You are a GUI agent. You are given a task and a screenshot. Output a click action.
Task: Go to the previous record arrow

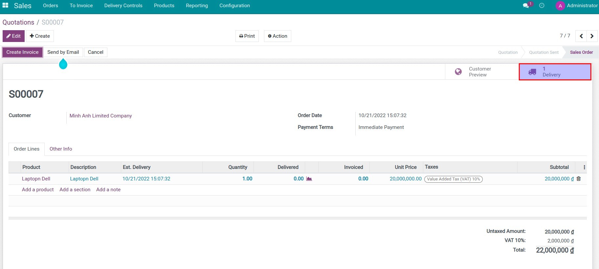click(581, 36)
